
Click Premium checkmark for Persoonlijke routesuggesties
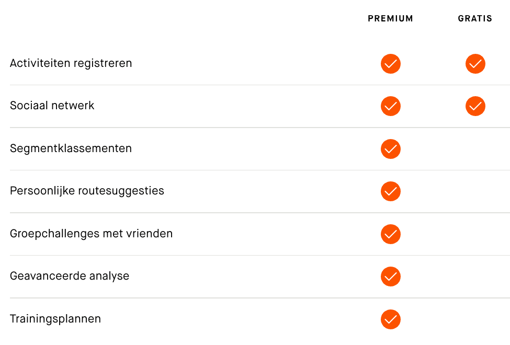point(391,191)
